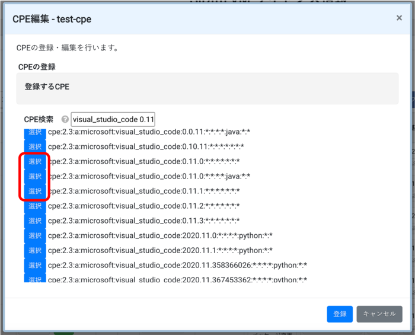Click 選択 for visual_studio_code:0.11.2
Screen dimensions: 415x335
point(35,206)
